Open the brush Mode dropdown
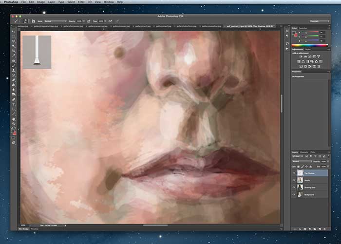Image resolution: width=341 pixels, height=244 pixels. click(x=55, y=21)
